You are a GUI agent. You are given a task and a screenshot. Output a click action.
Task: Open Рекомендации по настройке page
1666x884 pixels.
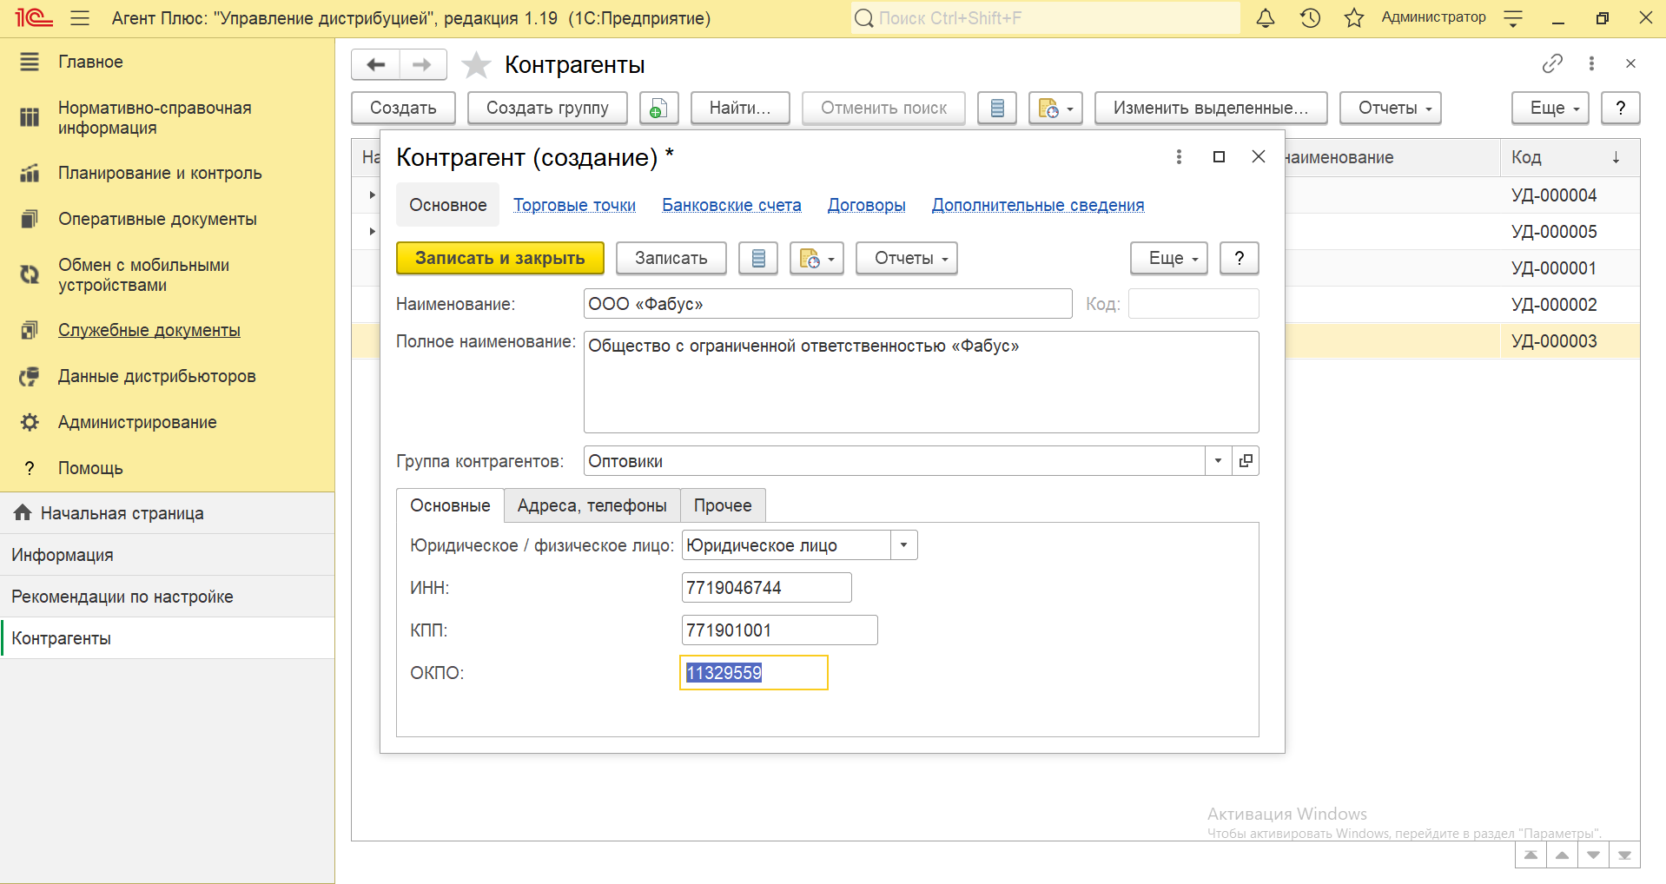coord(167,597)
